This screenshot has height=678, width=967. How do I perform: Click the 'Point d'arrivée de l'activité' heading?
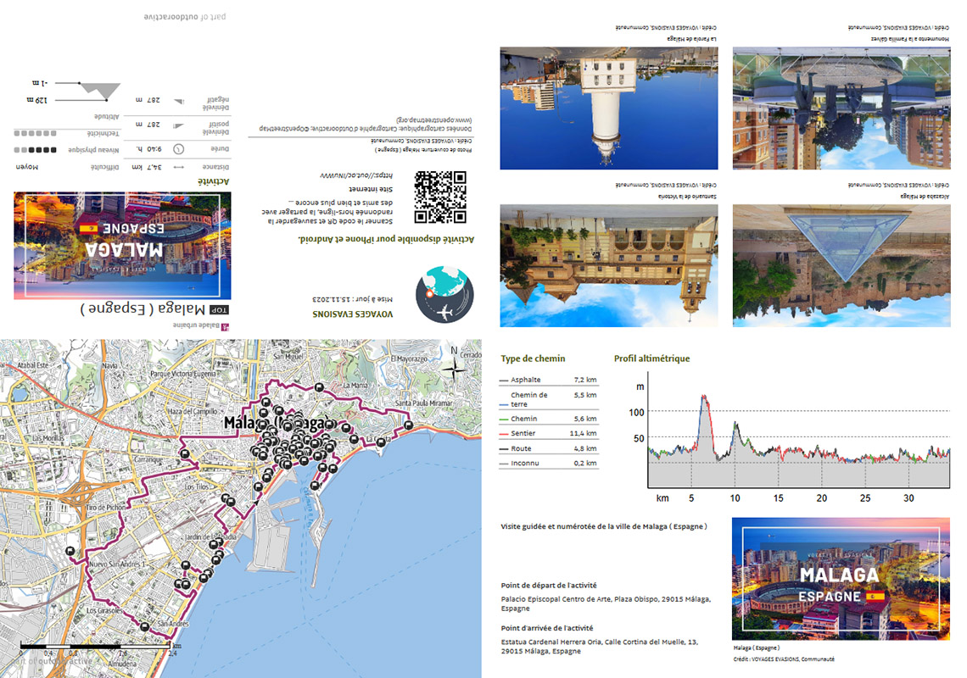click(x=547, y=629)
